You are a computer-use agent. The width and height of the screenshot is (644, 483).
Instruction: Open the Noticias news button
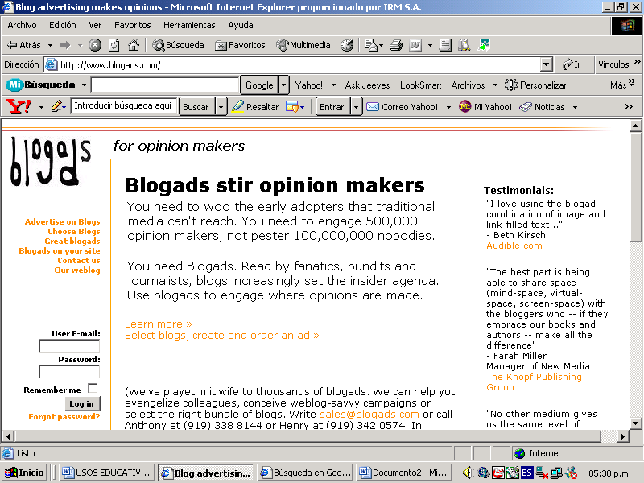coord(542,107)
